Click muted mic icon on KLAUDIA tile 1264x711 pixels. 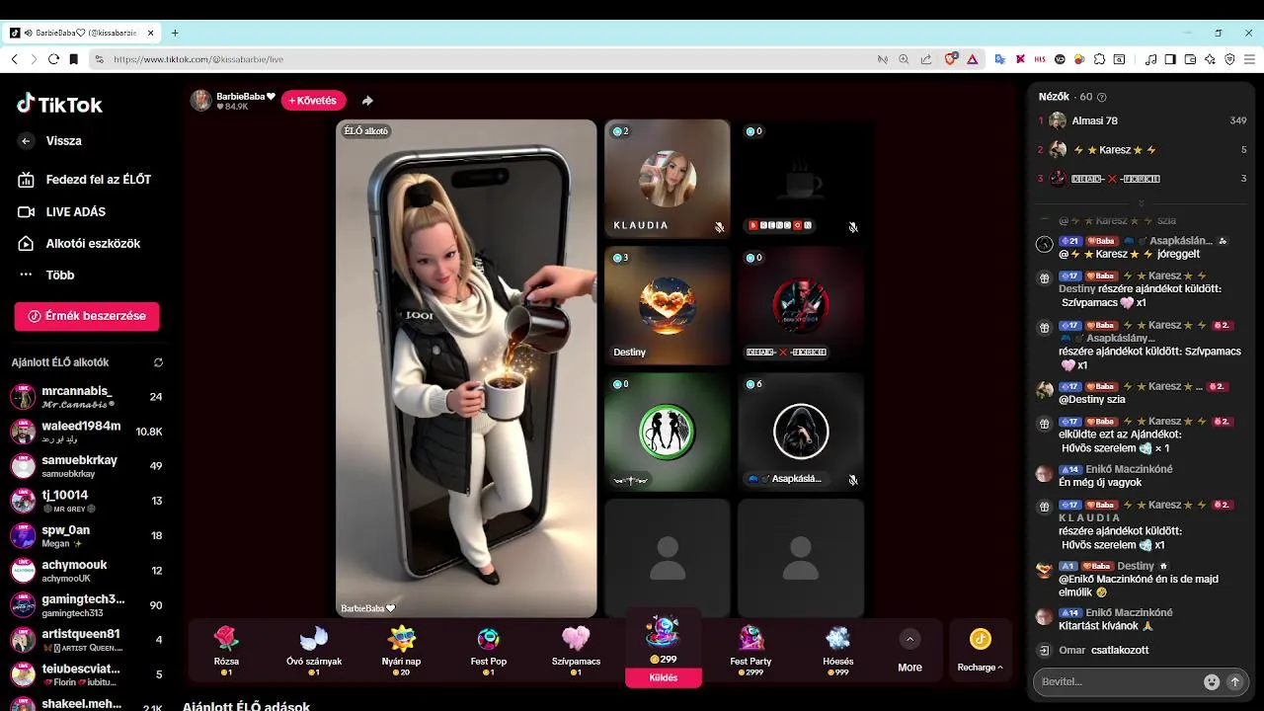719,227
